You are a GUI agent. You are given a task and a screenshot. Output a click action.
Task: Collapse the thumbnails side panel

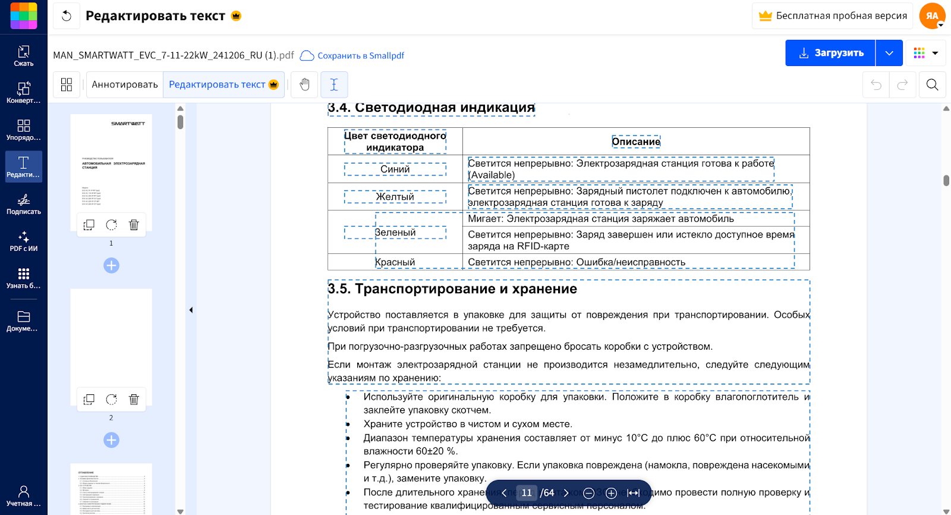click(191, 310)
